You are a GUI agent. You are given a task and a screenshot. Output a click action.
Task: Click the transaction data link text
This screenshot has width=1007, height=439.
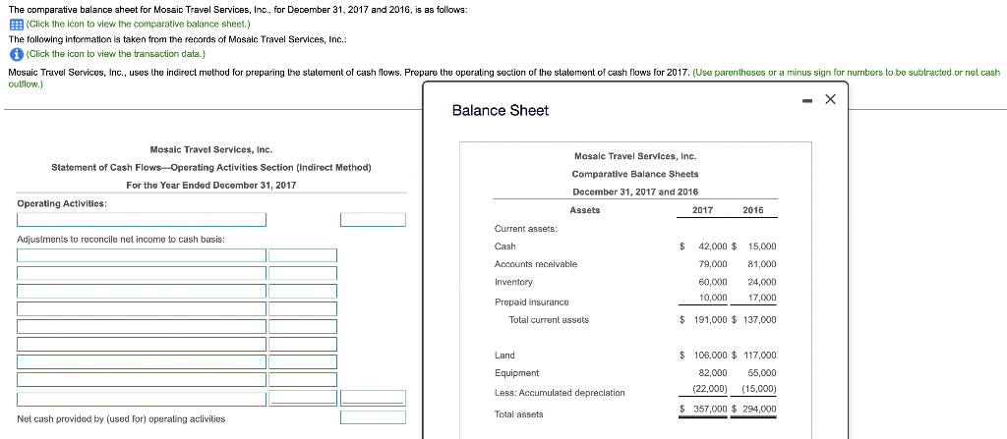pos(116,54)
